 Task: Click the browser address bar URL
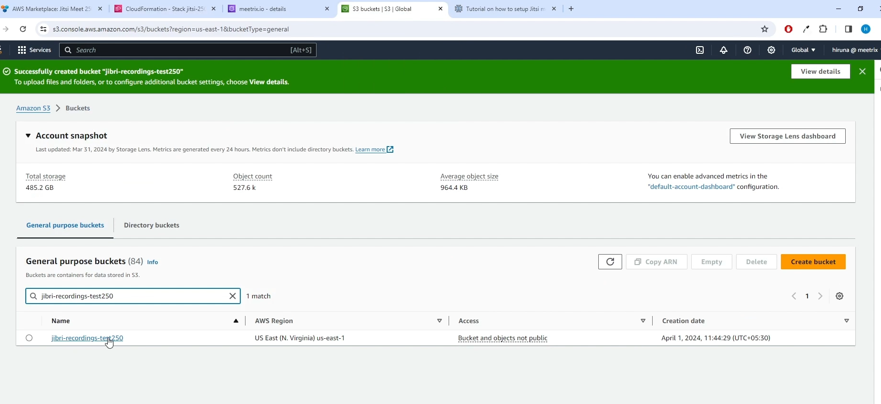click(x=171, y=29)
